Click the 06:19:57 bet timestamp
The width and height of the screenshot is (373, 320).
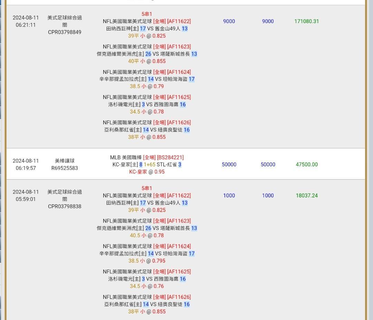pos(26,168)
